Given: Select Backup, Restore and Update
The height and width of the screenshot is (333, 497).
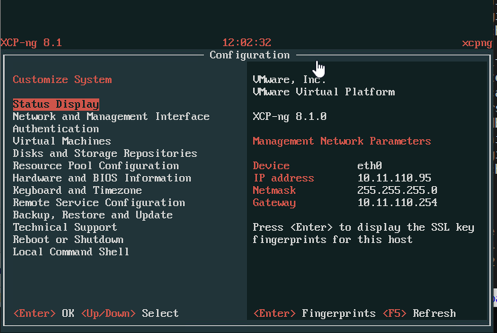Looking at the screenshot, I should pos(92,215).
